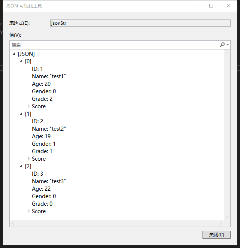The height and width of the screenshot is (248, 240).
Task: Collapse the [1] array item
Action: tap(21, 114)
